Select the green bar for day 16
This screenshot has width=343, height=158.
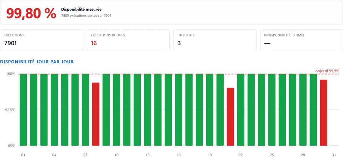tap(179, 110)
